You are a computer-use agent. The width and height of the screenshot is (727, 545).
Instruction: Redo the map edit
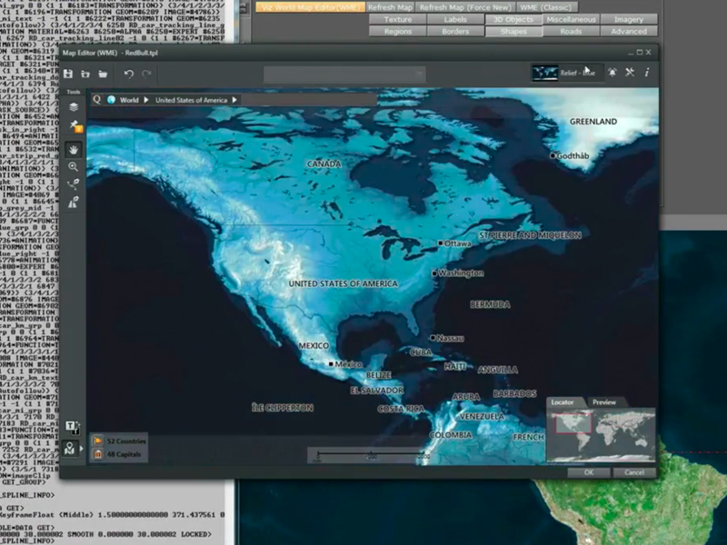(x=146, y=74)
